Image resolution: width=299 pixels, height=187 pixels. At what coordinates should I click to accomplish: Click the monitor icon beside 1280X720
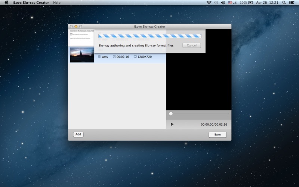coord(135,57)
